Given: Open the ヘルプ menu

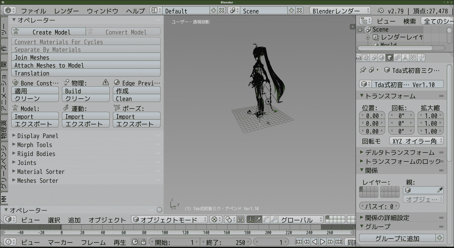Looking at the screenshot, I should click(x=135, y=11).
